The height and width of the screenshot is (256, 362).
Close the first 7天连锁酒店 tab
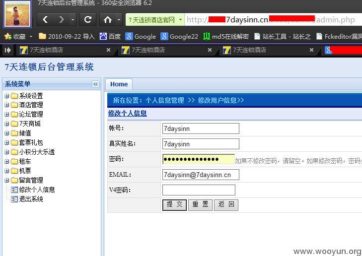click(x=108, y=50)
